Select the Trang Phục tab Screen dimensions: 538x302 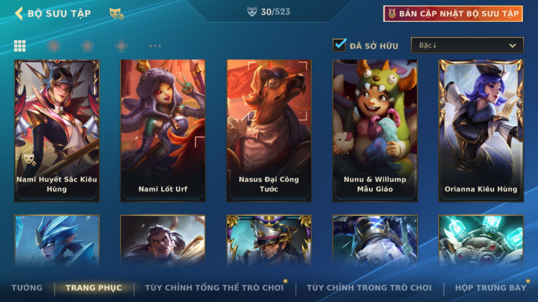[x=94, y=288]
